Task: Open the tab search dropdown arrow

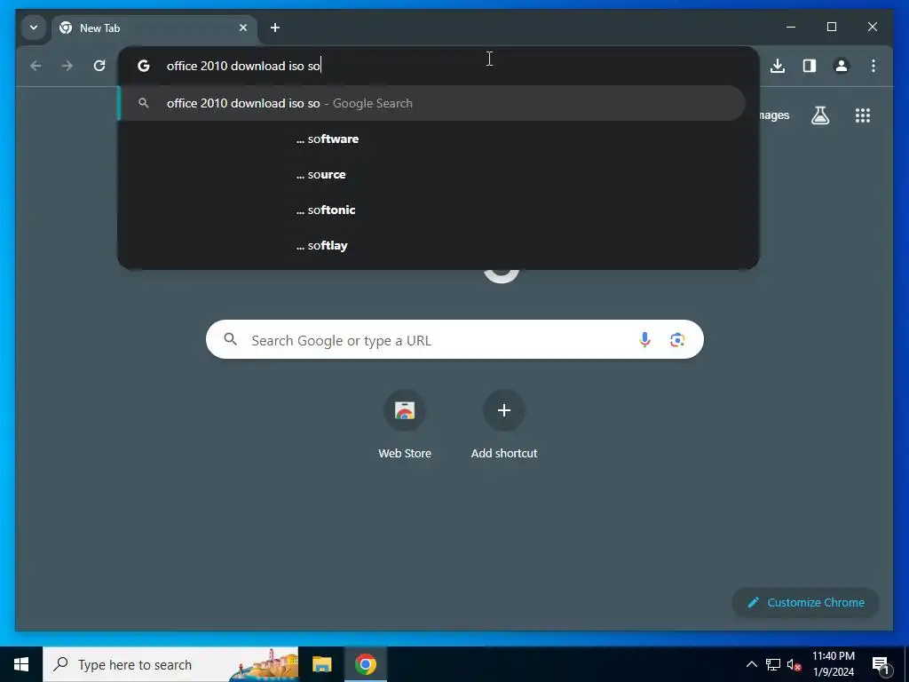Action: point(34,28)
